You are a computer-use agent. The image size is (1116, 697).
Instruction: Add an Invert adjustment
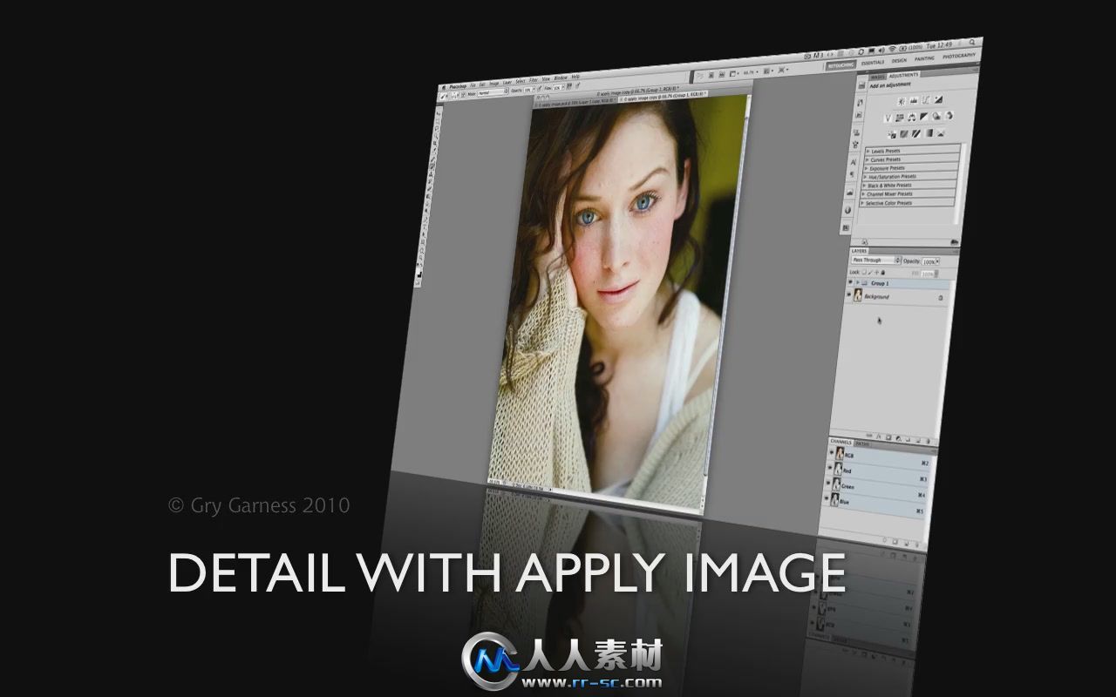click(x=892, y=134)
